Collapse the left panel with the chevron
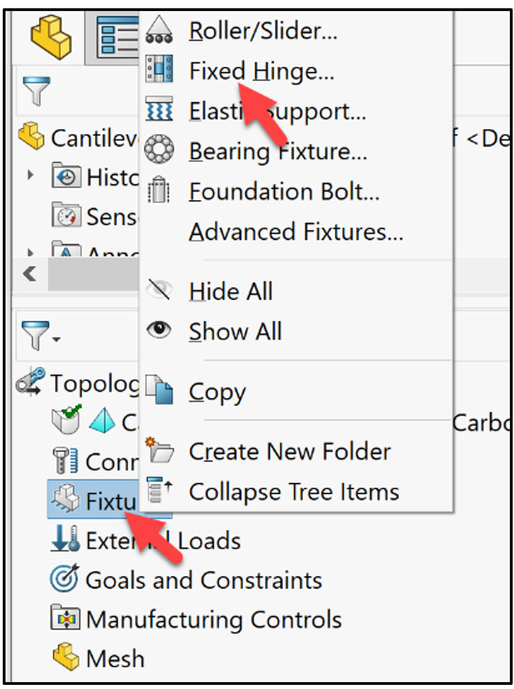The image size is (514, 689). [x=28, y=274]
